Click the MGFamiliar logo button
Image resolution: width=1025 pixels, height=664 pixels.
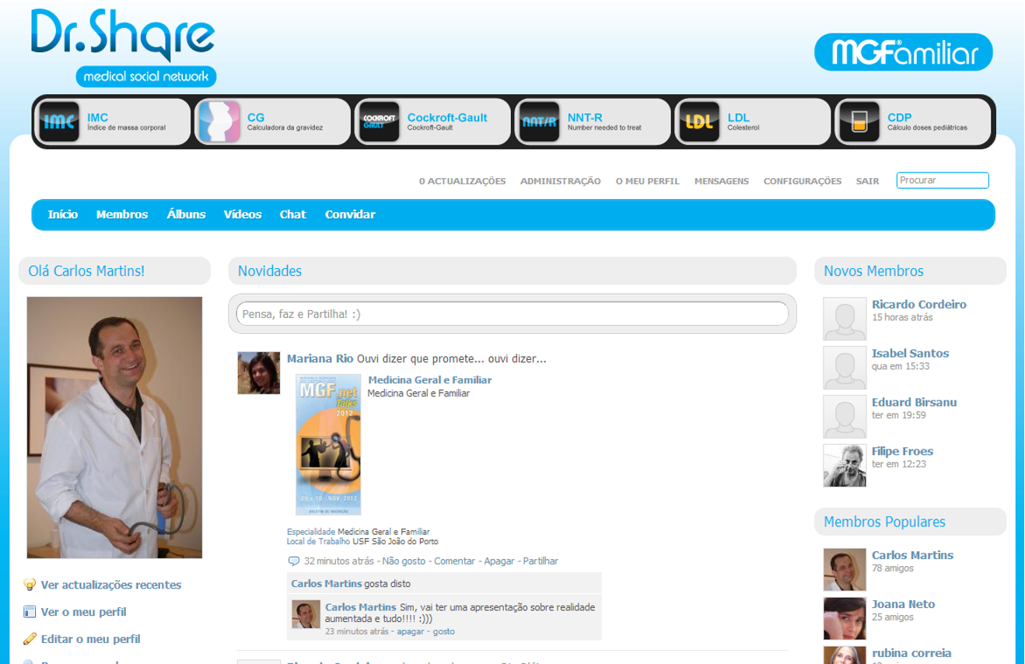coord(903,52)
